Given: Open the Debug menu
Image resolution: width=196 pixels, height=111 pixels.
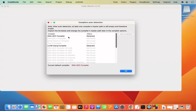Looking at the screenshot, I should (x=69, y=2).
